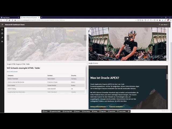172x129 pixels.
Task: Open a new browser tab
Action: (42, 17)
